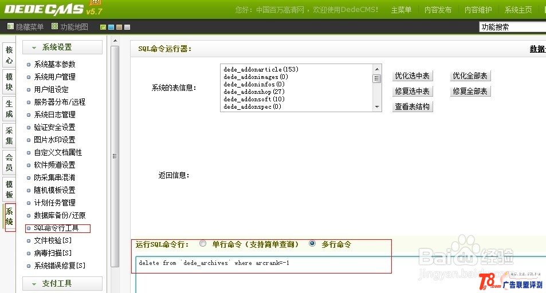This screenshot has width=546, height=293.
Task: Click the sidebar collapse handle grip
Action: point(115,156)
